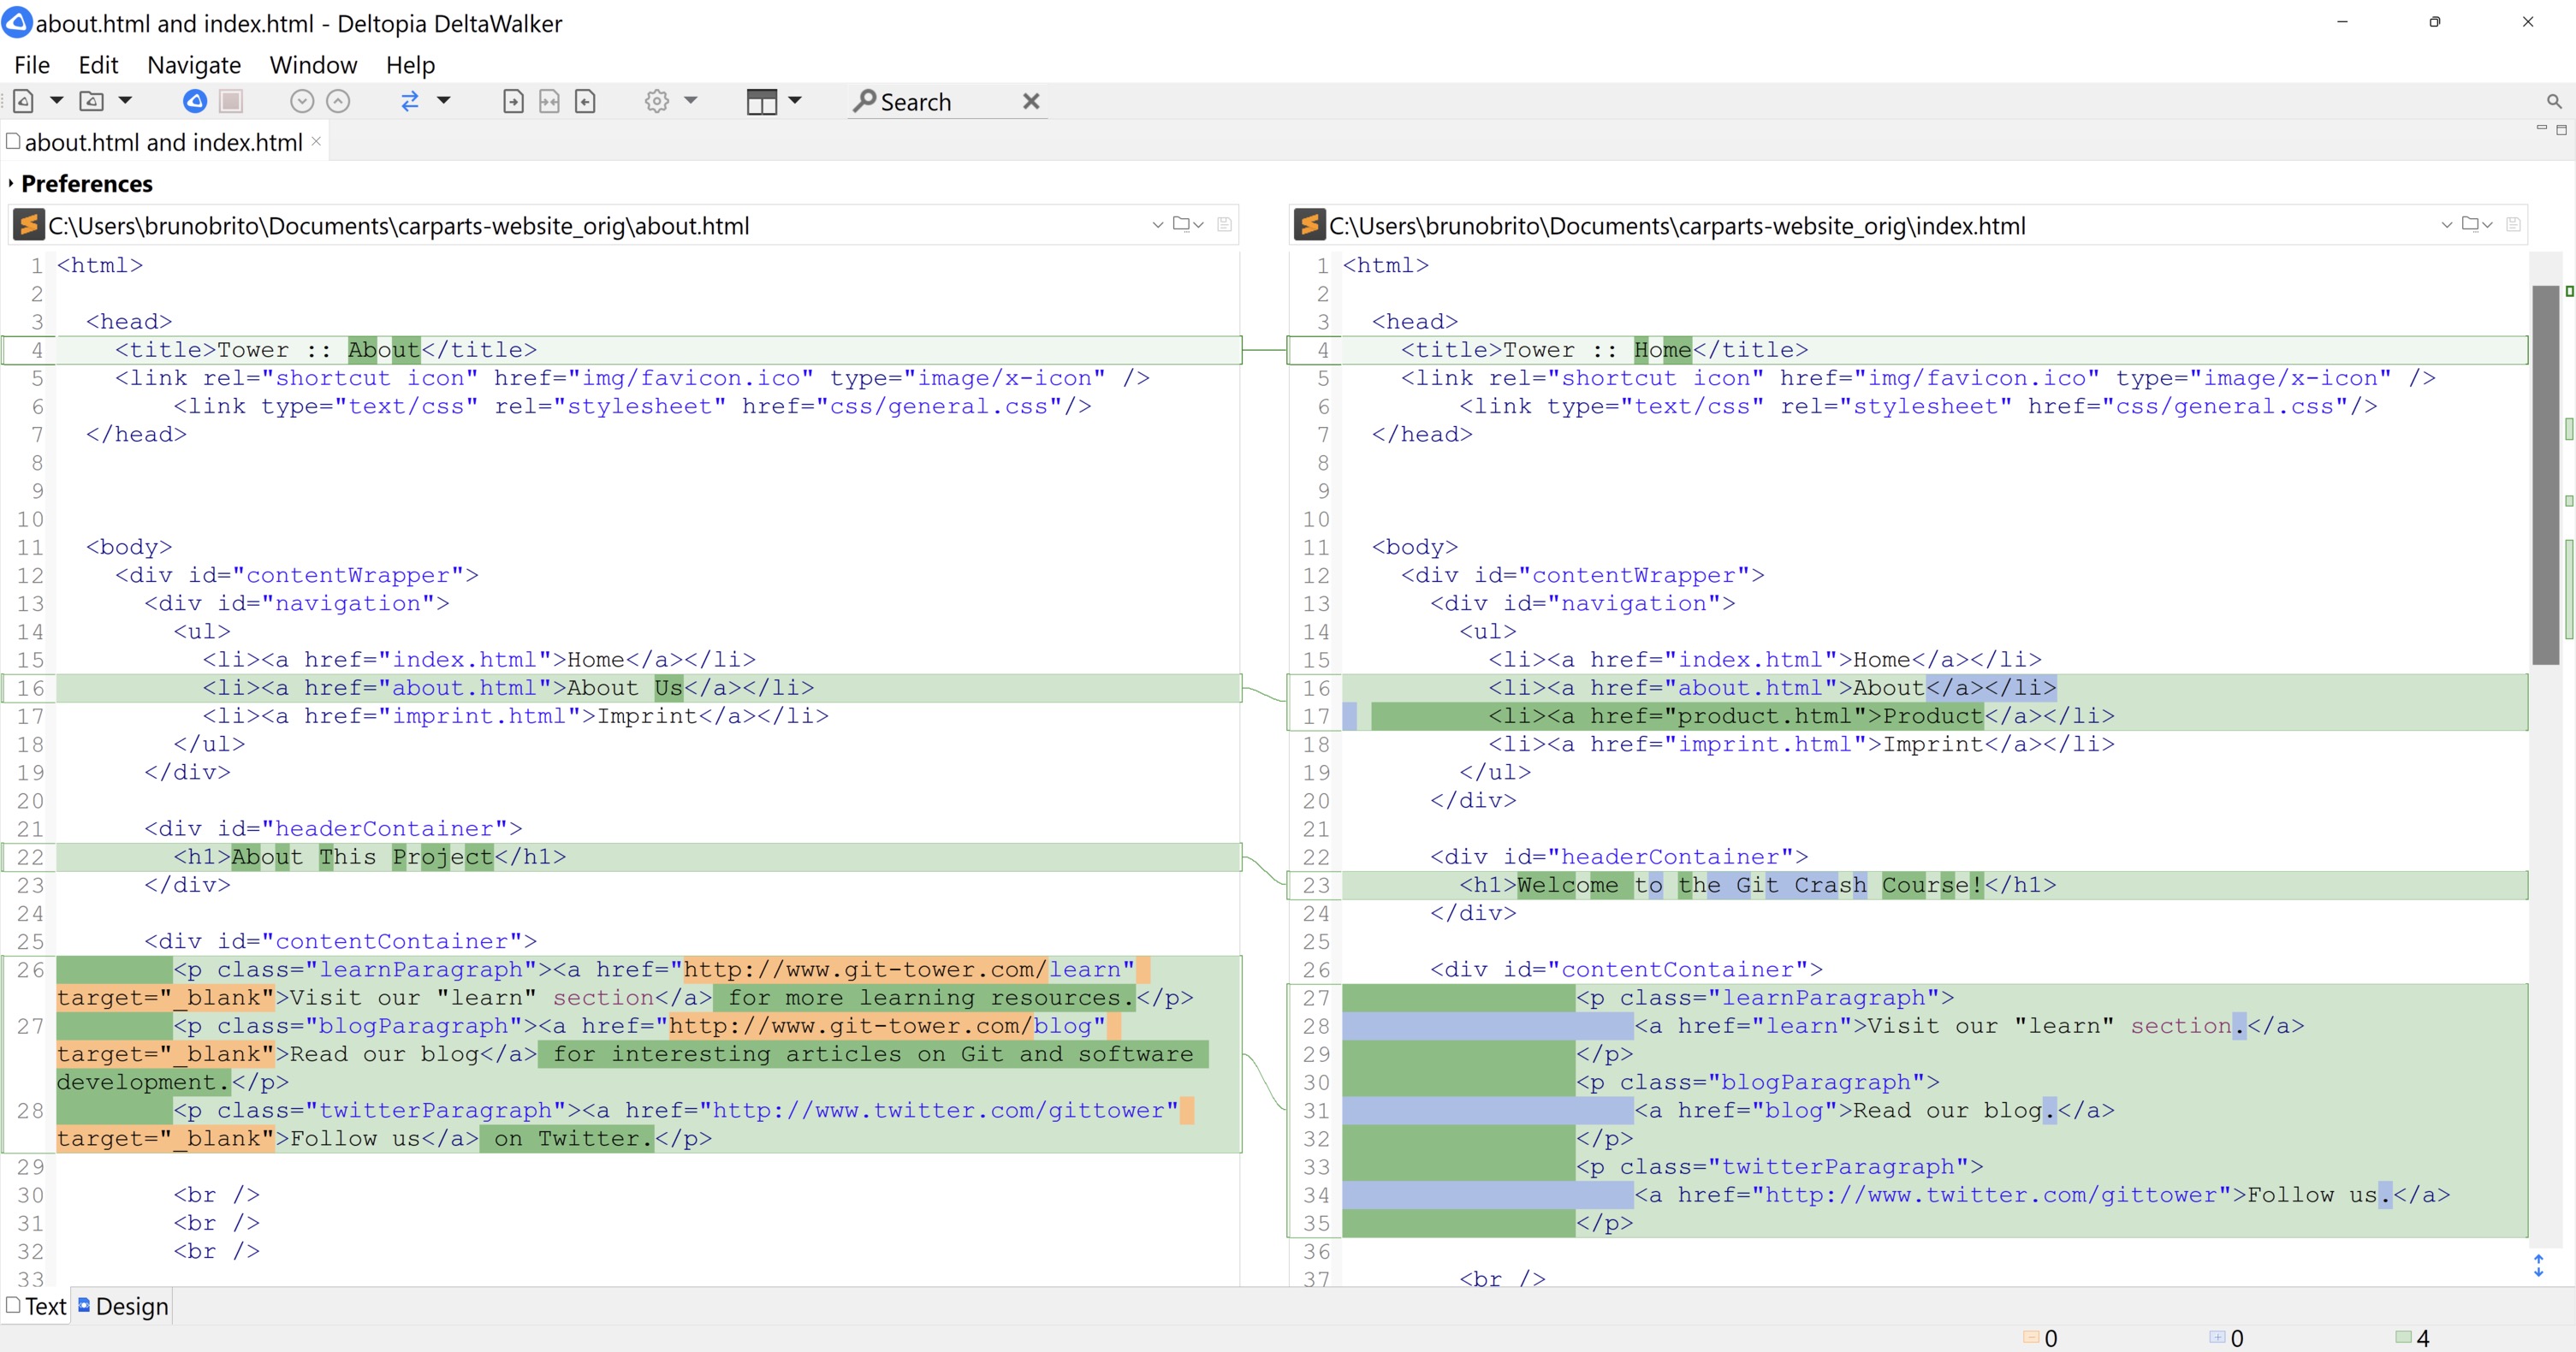Viewport: 2576px width, 1352px height.
Task: Merge changes to the right file
Action: point(514,100)
